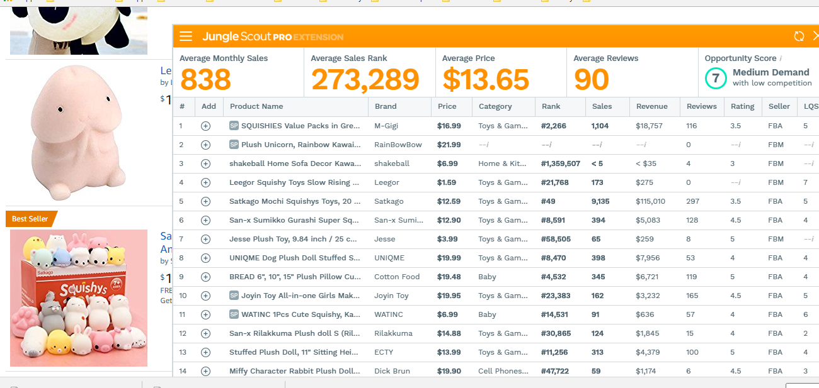
Task: Add Leegor Squishy Toys product
Action: click(x=205, y=182)
